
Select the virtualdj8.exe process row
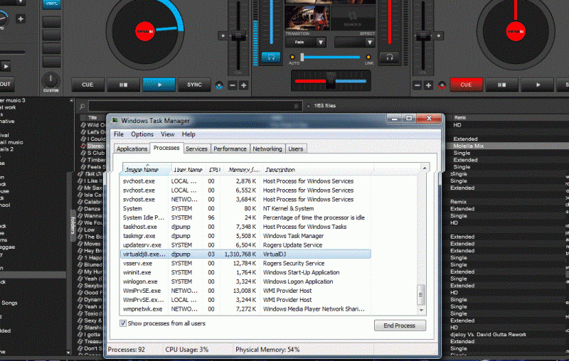(x=245, y=254)
